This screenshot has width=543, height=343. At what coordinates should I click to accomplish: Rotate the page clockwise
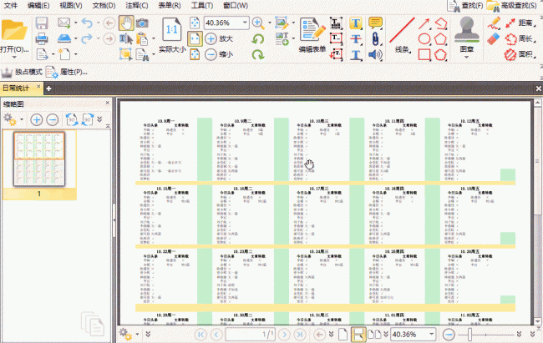click(257, 54)
